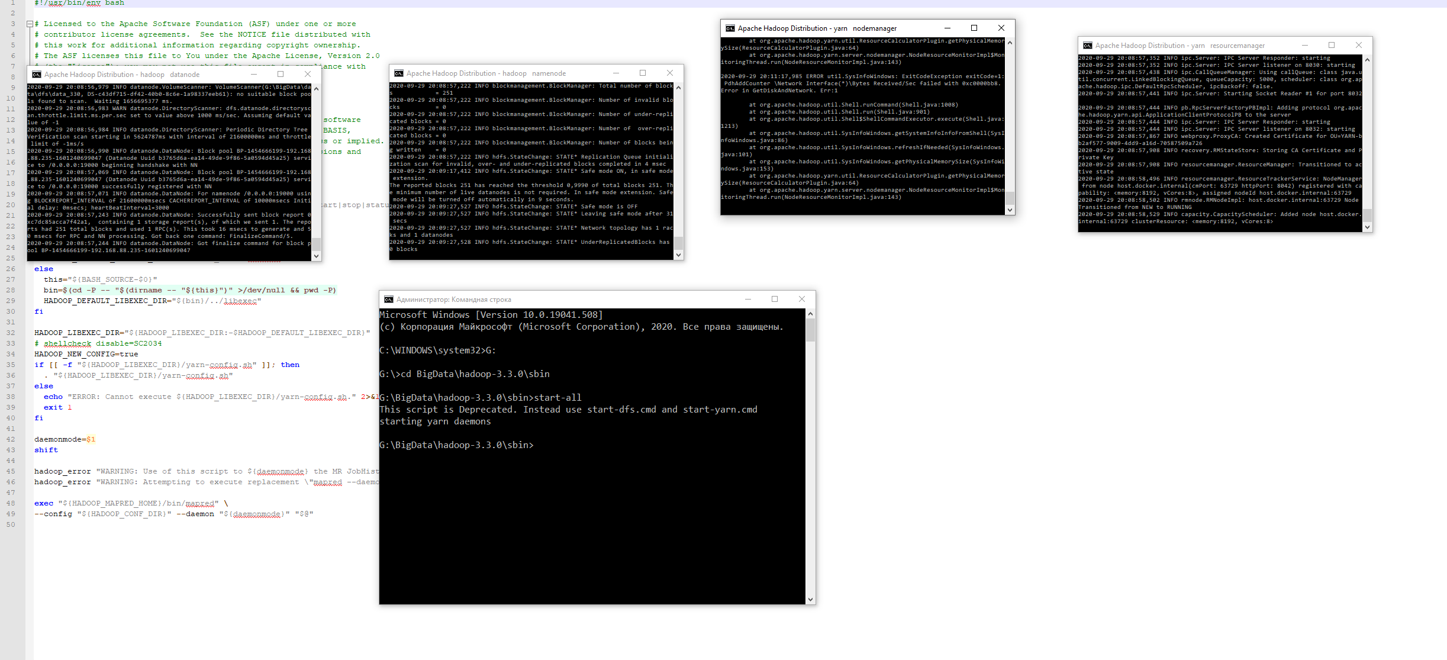1447x660 pixels.
Task: Minimize the nodemanager window
Action: pos(948,28)
